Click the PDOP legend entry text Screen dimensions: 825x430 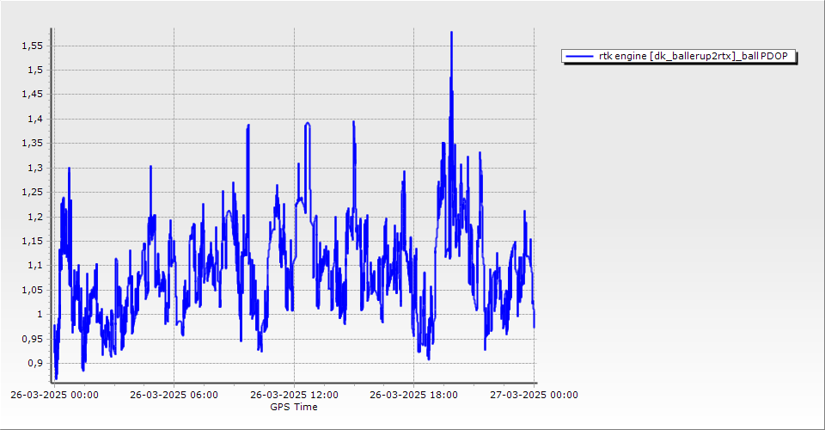tap(693, 56)
